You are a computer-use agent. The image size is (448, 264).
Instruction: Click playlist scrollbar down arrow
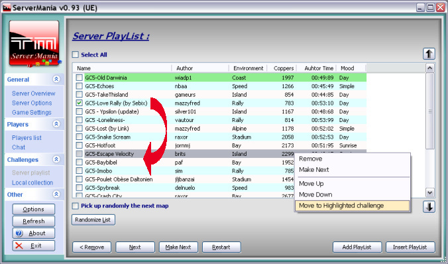click(x=429, y=192)
